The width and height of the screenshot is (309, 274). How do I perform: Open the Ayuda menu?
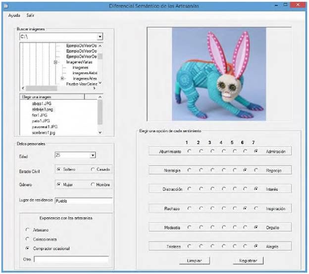(x=14, y=15)
